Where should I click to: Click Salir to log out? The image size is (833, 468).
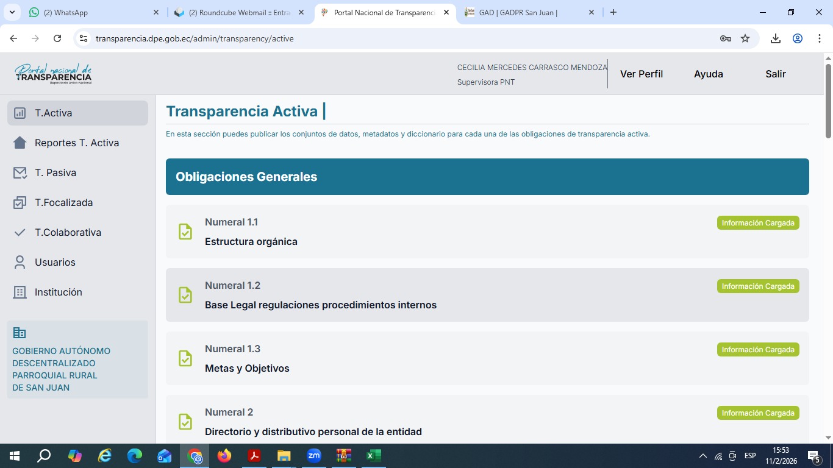pyautogui.click(x=776, y=74)
